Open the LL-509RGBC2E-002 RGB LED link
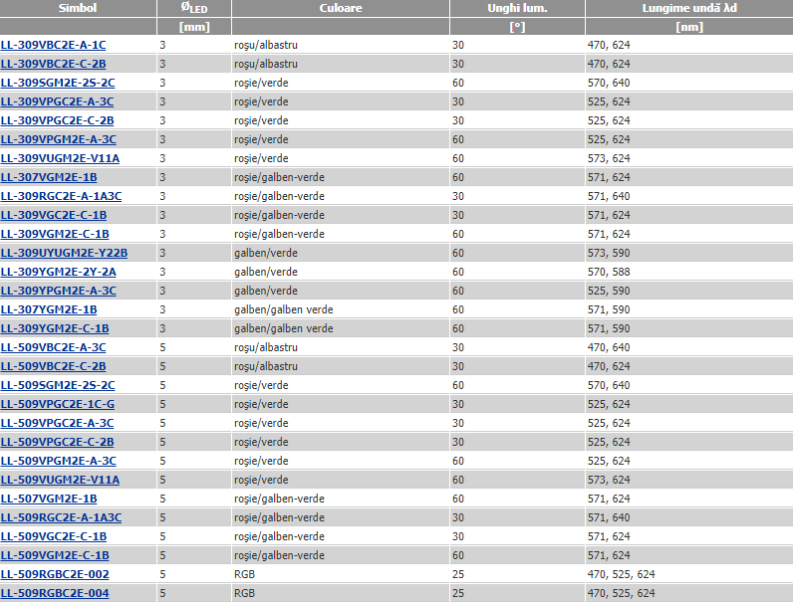This screenshot has height=602, width=793. [55, 574]
